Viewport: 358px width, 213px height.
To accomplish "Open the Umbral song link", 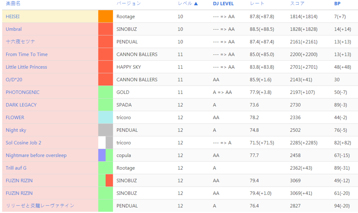I will coord(14,29).
